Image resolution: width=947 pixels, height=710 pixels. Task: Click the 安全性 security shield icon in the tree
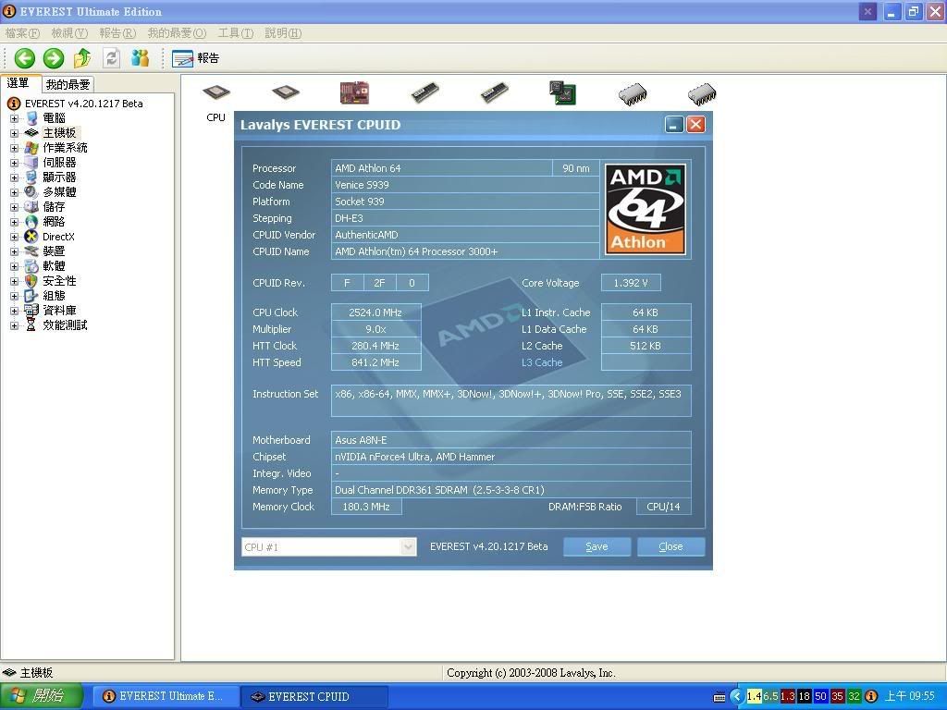point(31,281)
